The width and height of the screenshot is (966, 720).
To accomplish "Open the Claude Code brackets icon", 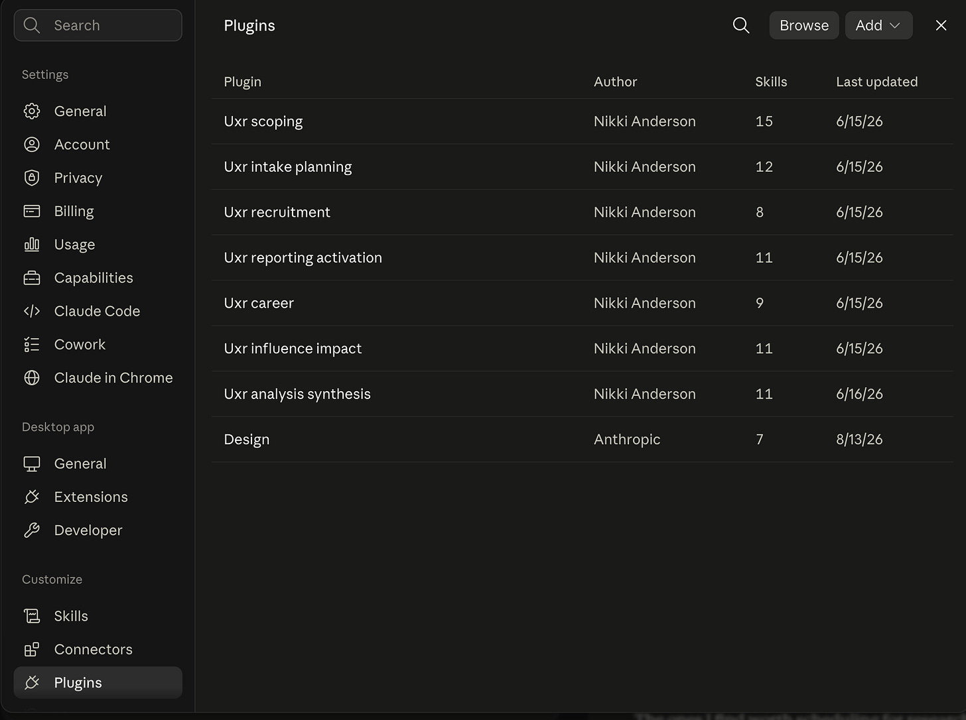I will tap(32, 311).
